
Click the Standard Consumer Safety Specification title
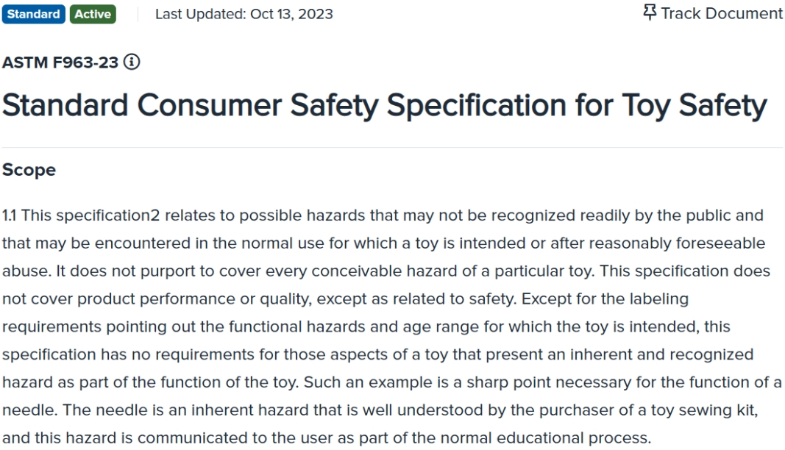[x=384, y=106]
